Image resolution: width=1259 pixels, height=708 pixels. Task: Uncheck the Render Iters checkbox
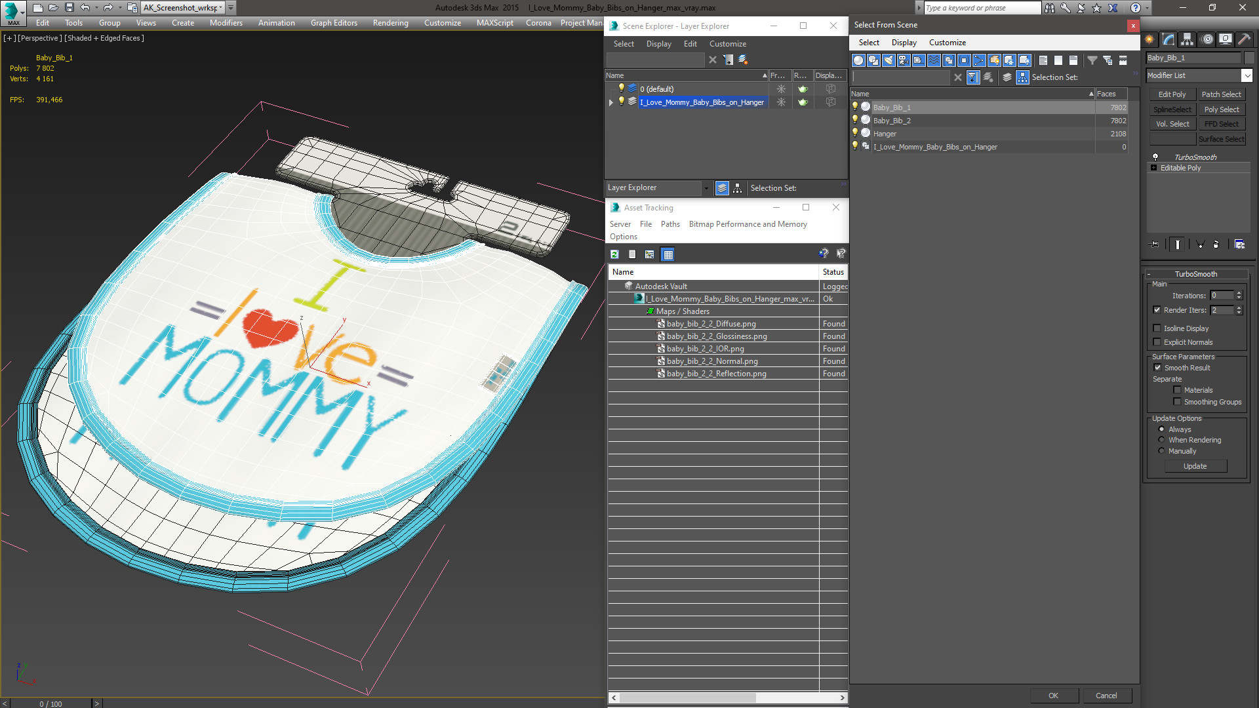pyautogui.click(x=1157, y=310)
